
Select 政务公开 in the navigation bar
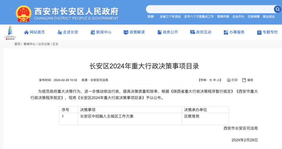click(167, 32)
